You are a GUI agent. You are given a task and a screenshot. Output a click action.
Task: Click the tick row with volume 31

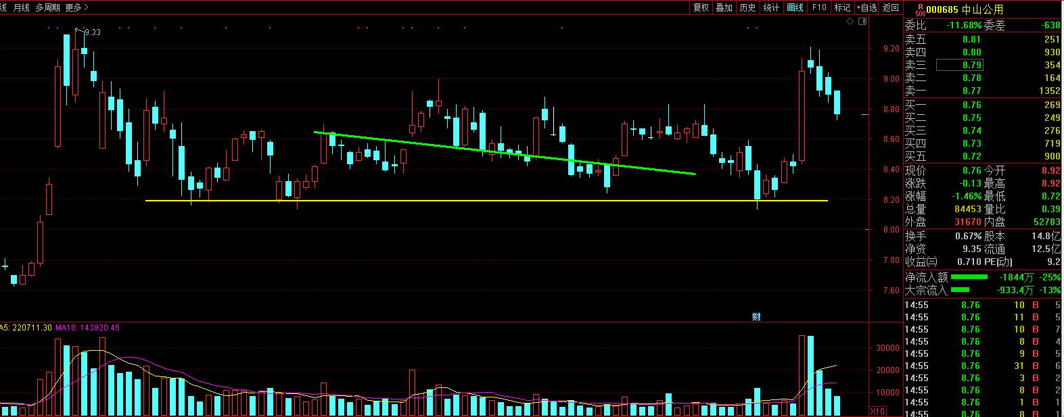(984, 366)
